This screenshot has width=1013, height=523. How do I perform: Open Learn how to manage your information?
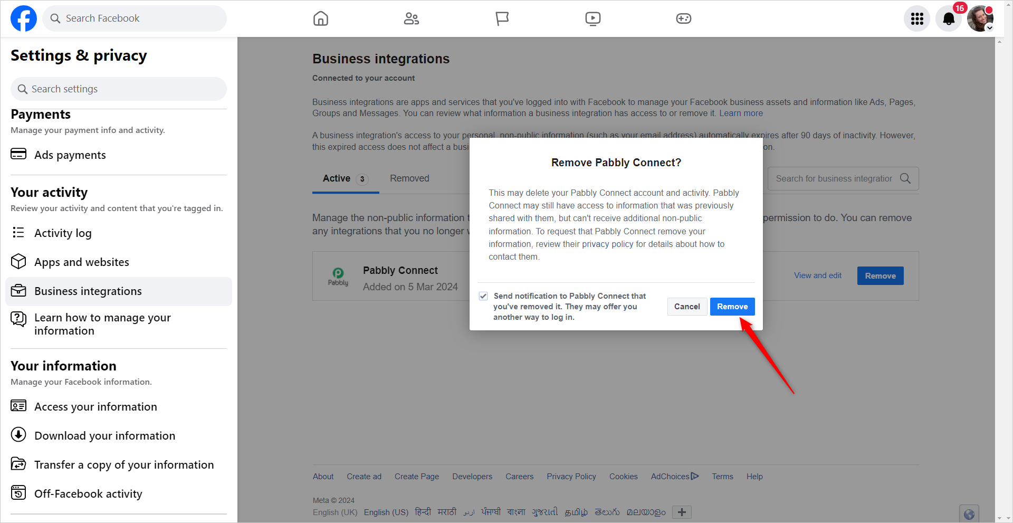pyautogui.click(x=119, y=324)
